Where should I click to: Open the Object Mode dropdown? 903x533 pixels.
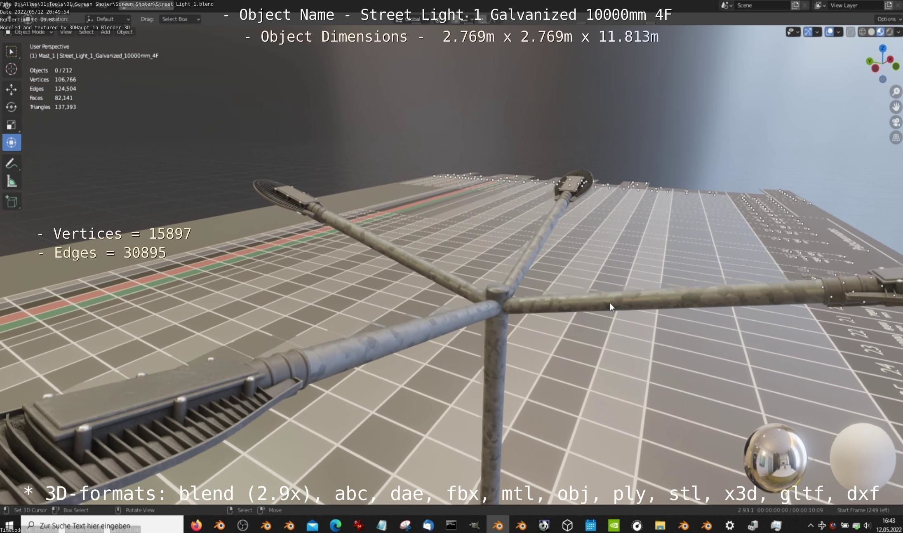28,32
